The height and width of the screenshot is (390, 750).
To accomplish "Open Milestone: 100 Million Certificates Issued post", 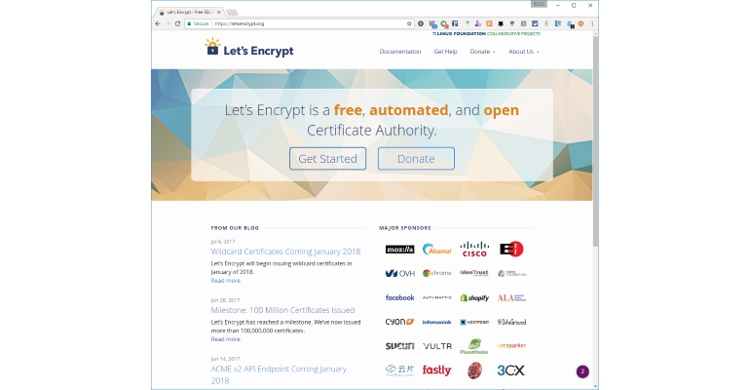I will tap(282, 310).
